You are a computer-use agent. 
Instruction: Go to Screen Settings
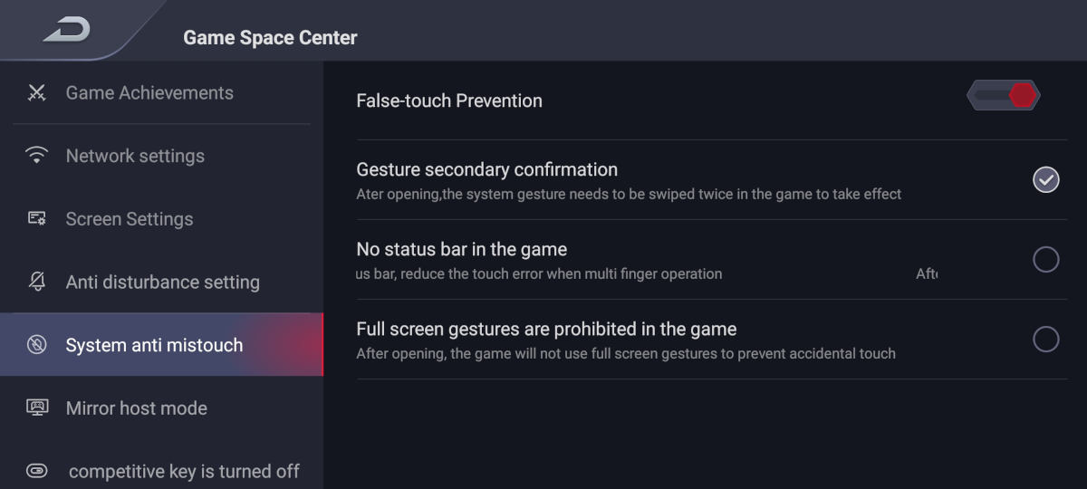pyautogui.click(x=130, y=219)
